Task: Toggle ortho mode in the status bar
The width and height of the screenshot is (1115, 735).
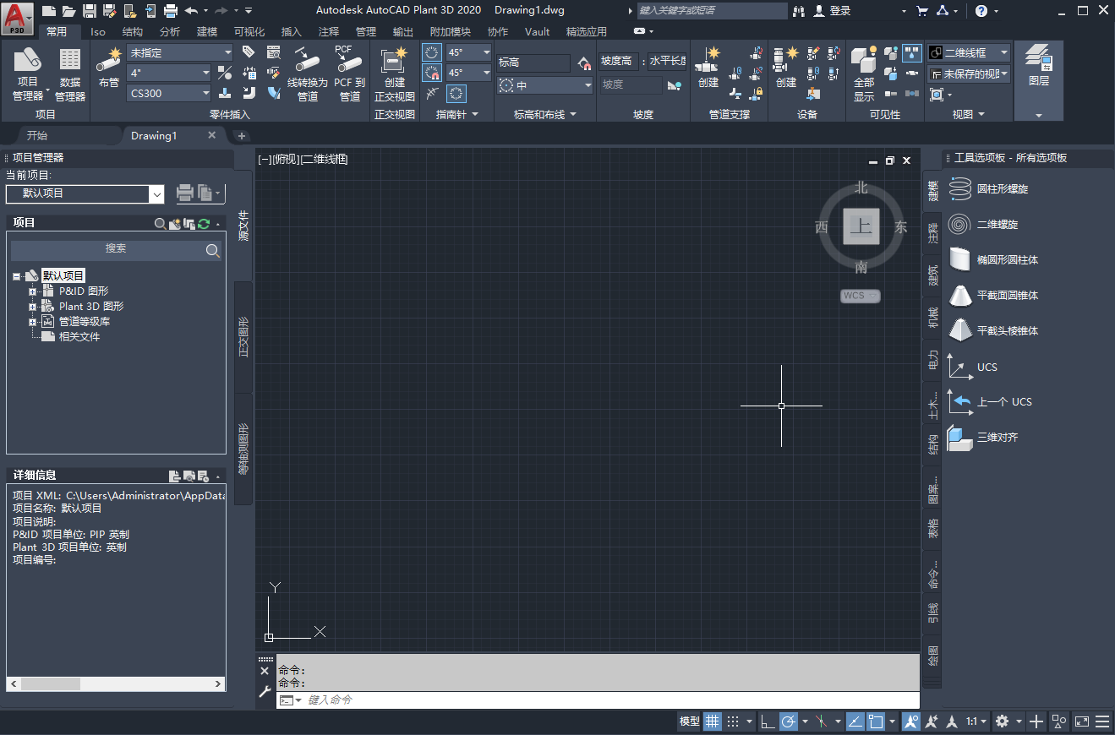Action: 766,721
